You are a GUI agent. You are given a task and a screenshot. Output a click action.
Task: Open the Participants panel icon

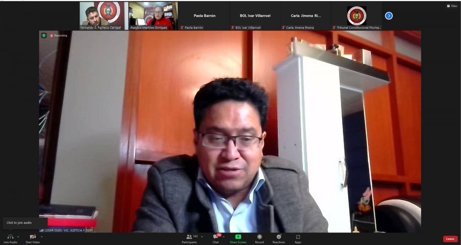point(189,237)
